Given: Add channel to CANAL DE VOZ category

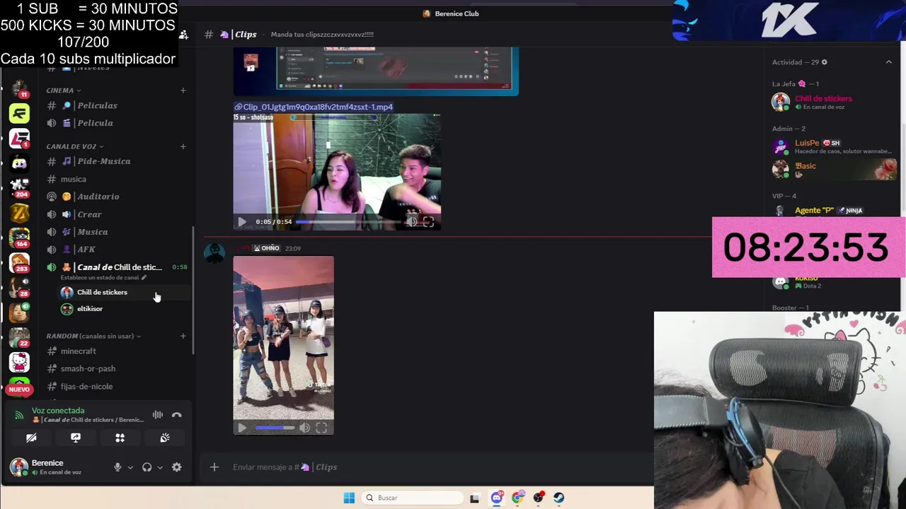Looking at the screenshot, I should click(x=183, y=146).
